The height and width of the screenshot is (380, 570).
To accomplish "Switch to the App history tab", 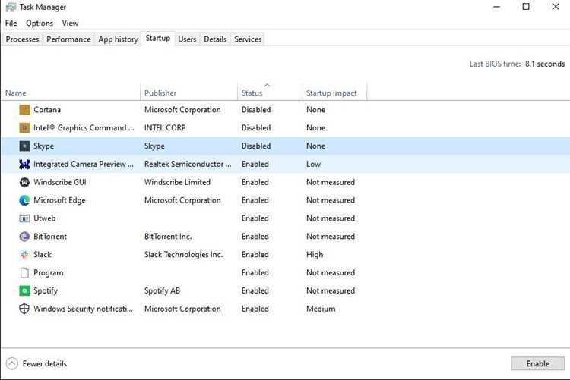I will (118, 39).
